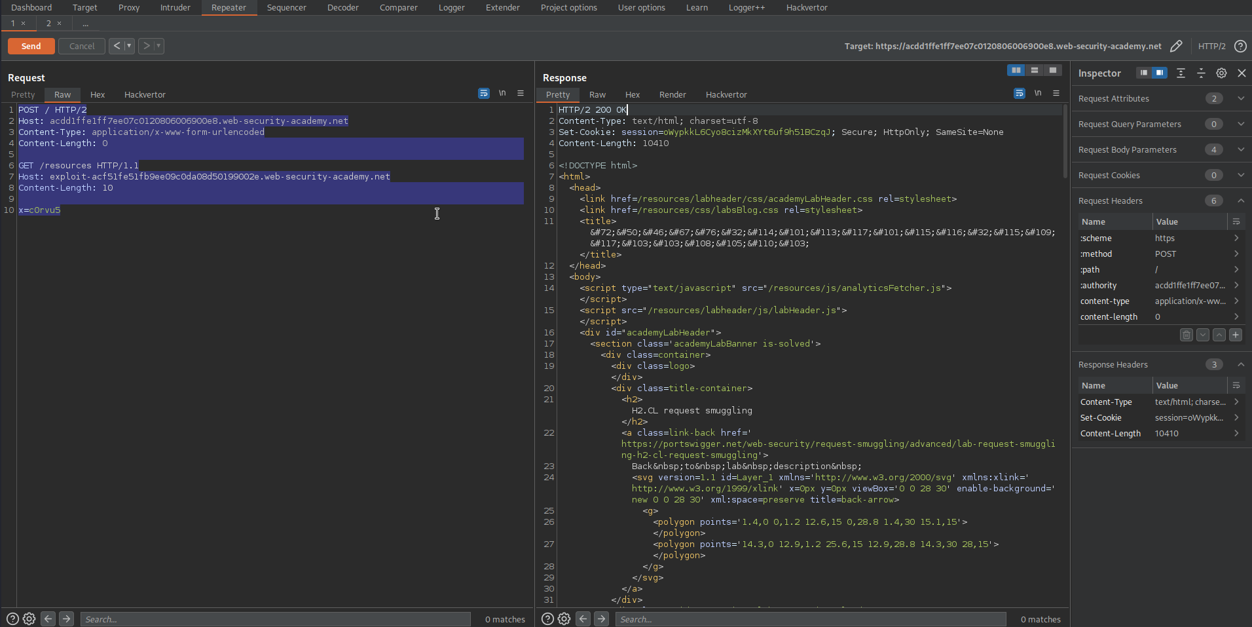Image resolution: width=1252 pixels, height=627 pixels.
Task: Delete selected request header trash icon
Action: tap(1187, 335)
